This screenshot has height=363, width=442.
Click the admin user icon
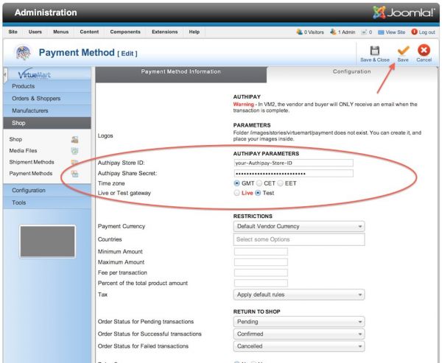333,32
